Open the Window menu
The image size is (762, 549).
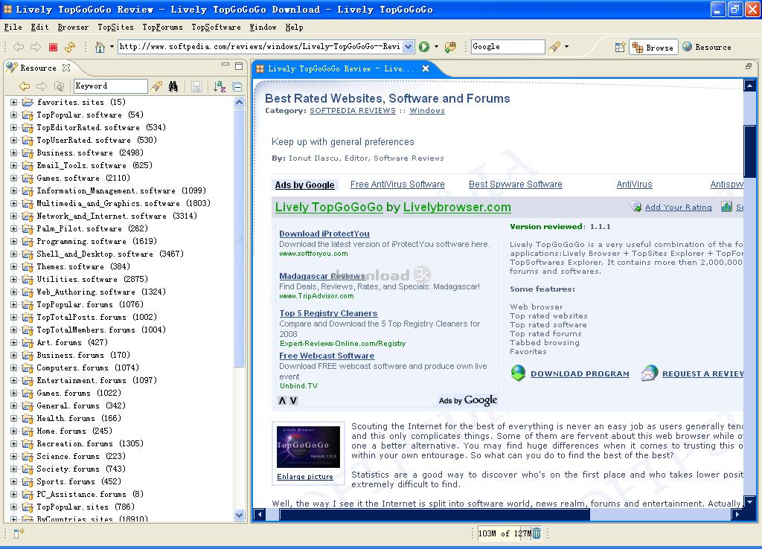[263, 28]
